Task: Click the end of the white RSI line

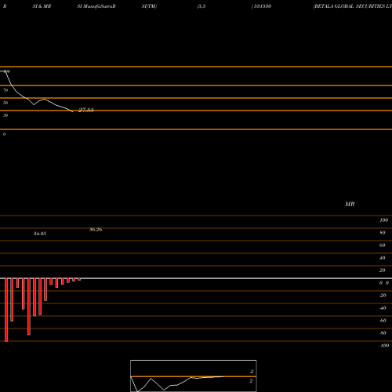Action: point(73,111)
